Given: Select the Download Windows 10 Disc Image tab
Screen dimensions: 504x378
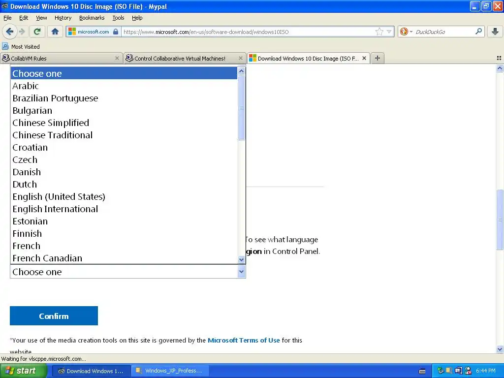Looking at the screenshot, I should click(308, 58).
